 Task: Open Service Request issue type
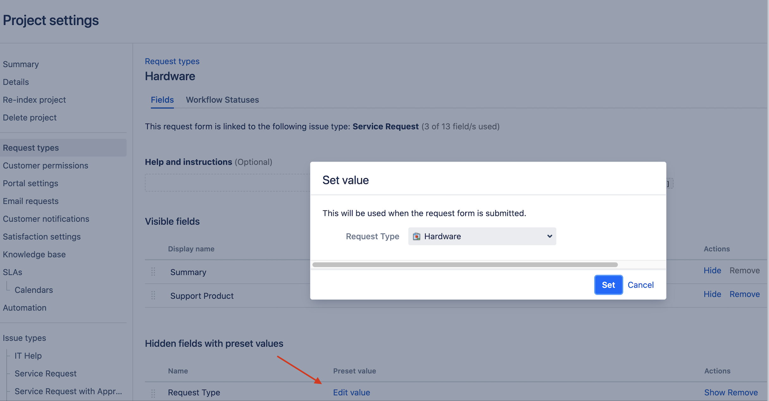(x=46, y=373)
